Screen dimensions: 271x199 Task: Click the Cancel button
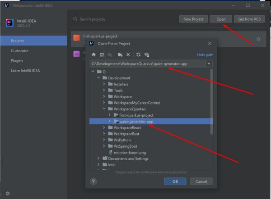point(201,181)
